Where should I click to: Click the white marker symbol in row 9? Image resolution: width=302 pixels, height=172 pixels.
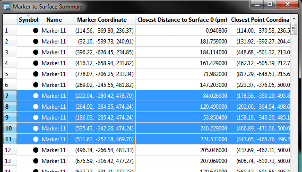[x=35, y=118]
